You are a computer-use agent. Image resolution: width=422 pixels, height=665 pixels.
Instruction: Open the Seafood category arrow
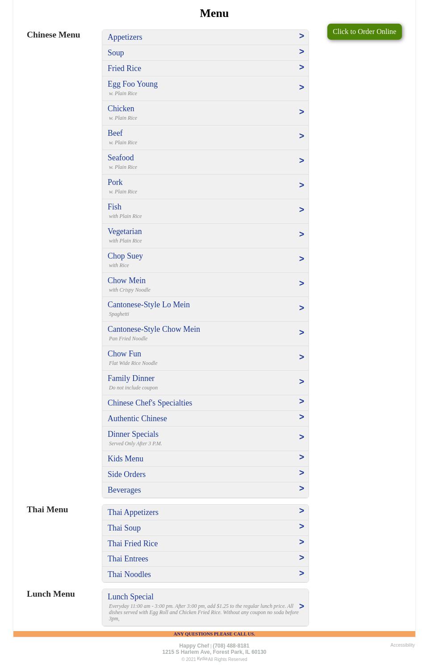301,161
